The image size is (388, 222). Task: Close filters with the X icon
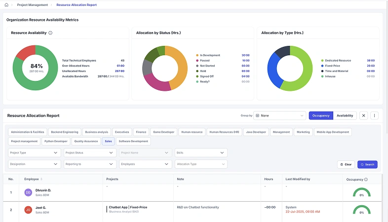coord(364,115)
